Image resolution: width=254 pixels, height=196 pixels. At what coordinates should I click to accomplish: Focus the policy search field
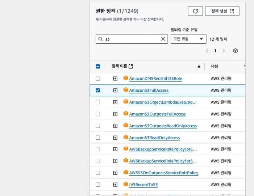[132, 39]
